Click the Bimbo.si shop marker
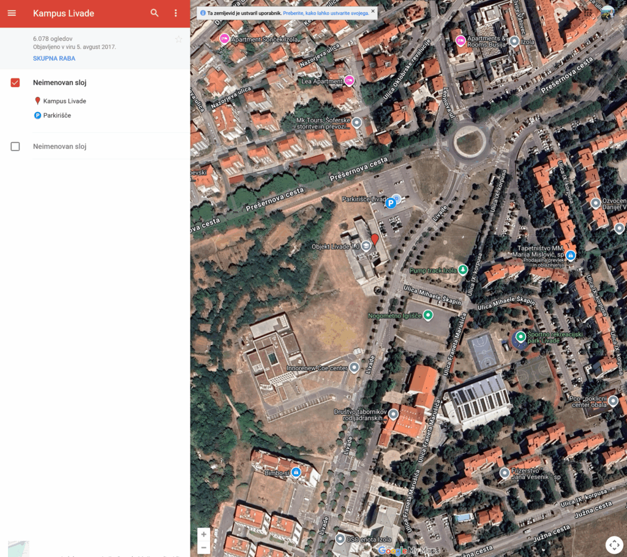 click(296, 472)
